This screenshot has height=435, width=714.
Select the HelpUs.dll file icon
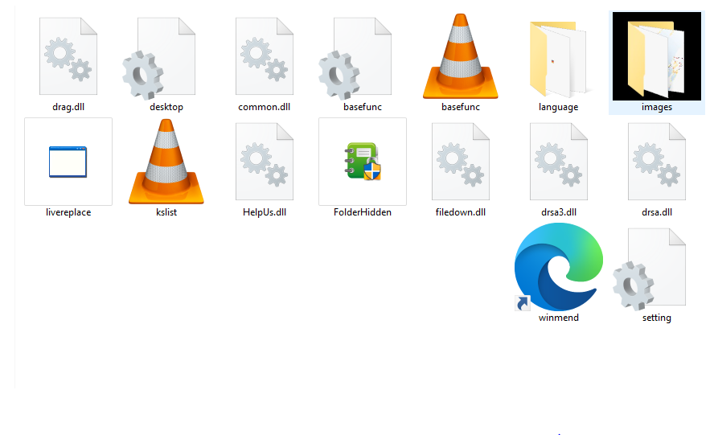coord(265,162)
